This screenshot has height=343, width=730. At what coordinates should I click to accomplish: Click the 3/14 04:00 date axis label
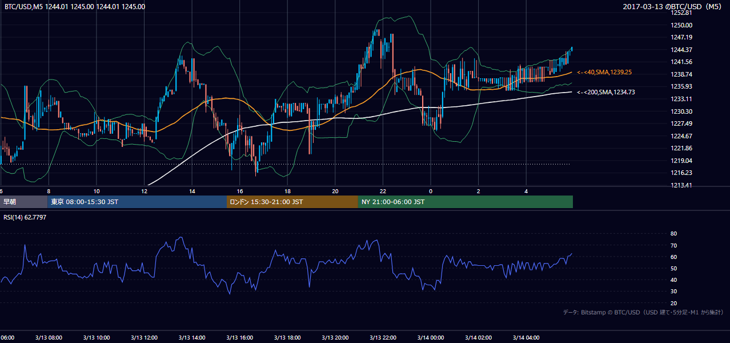click(526, 337)
